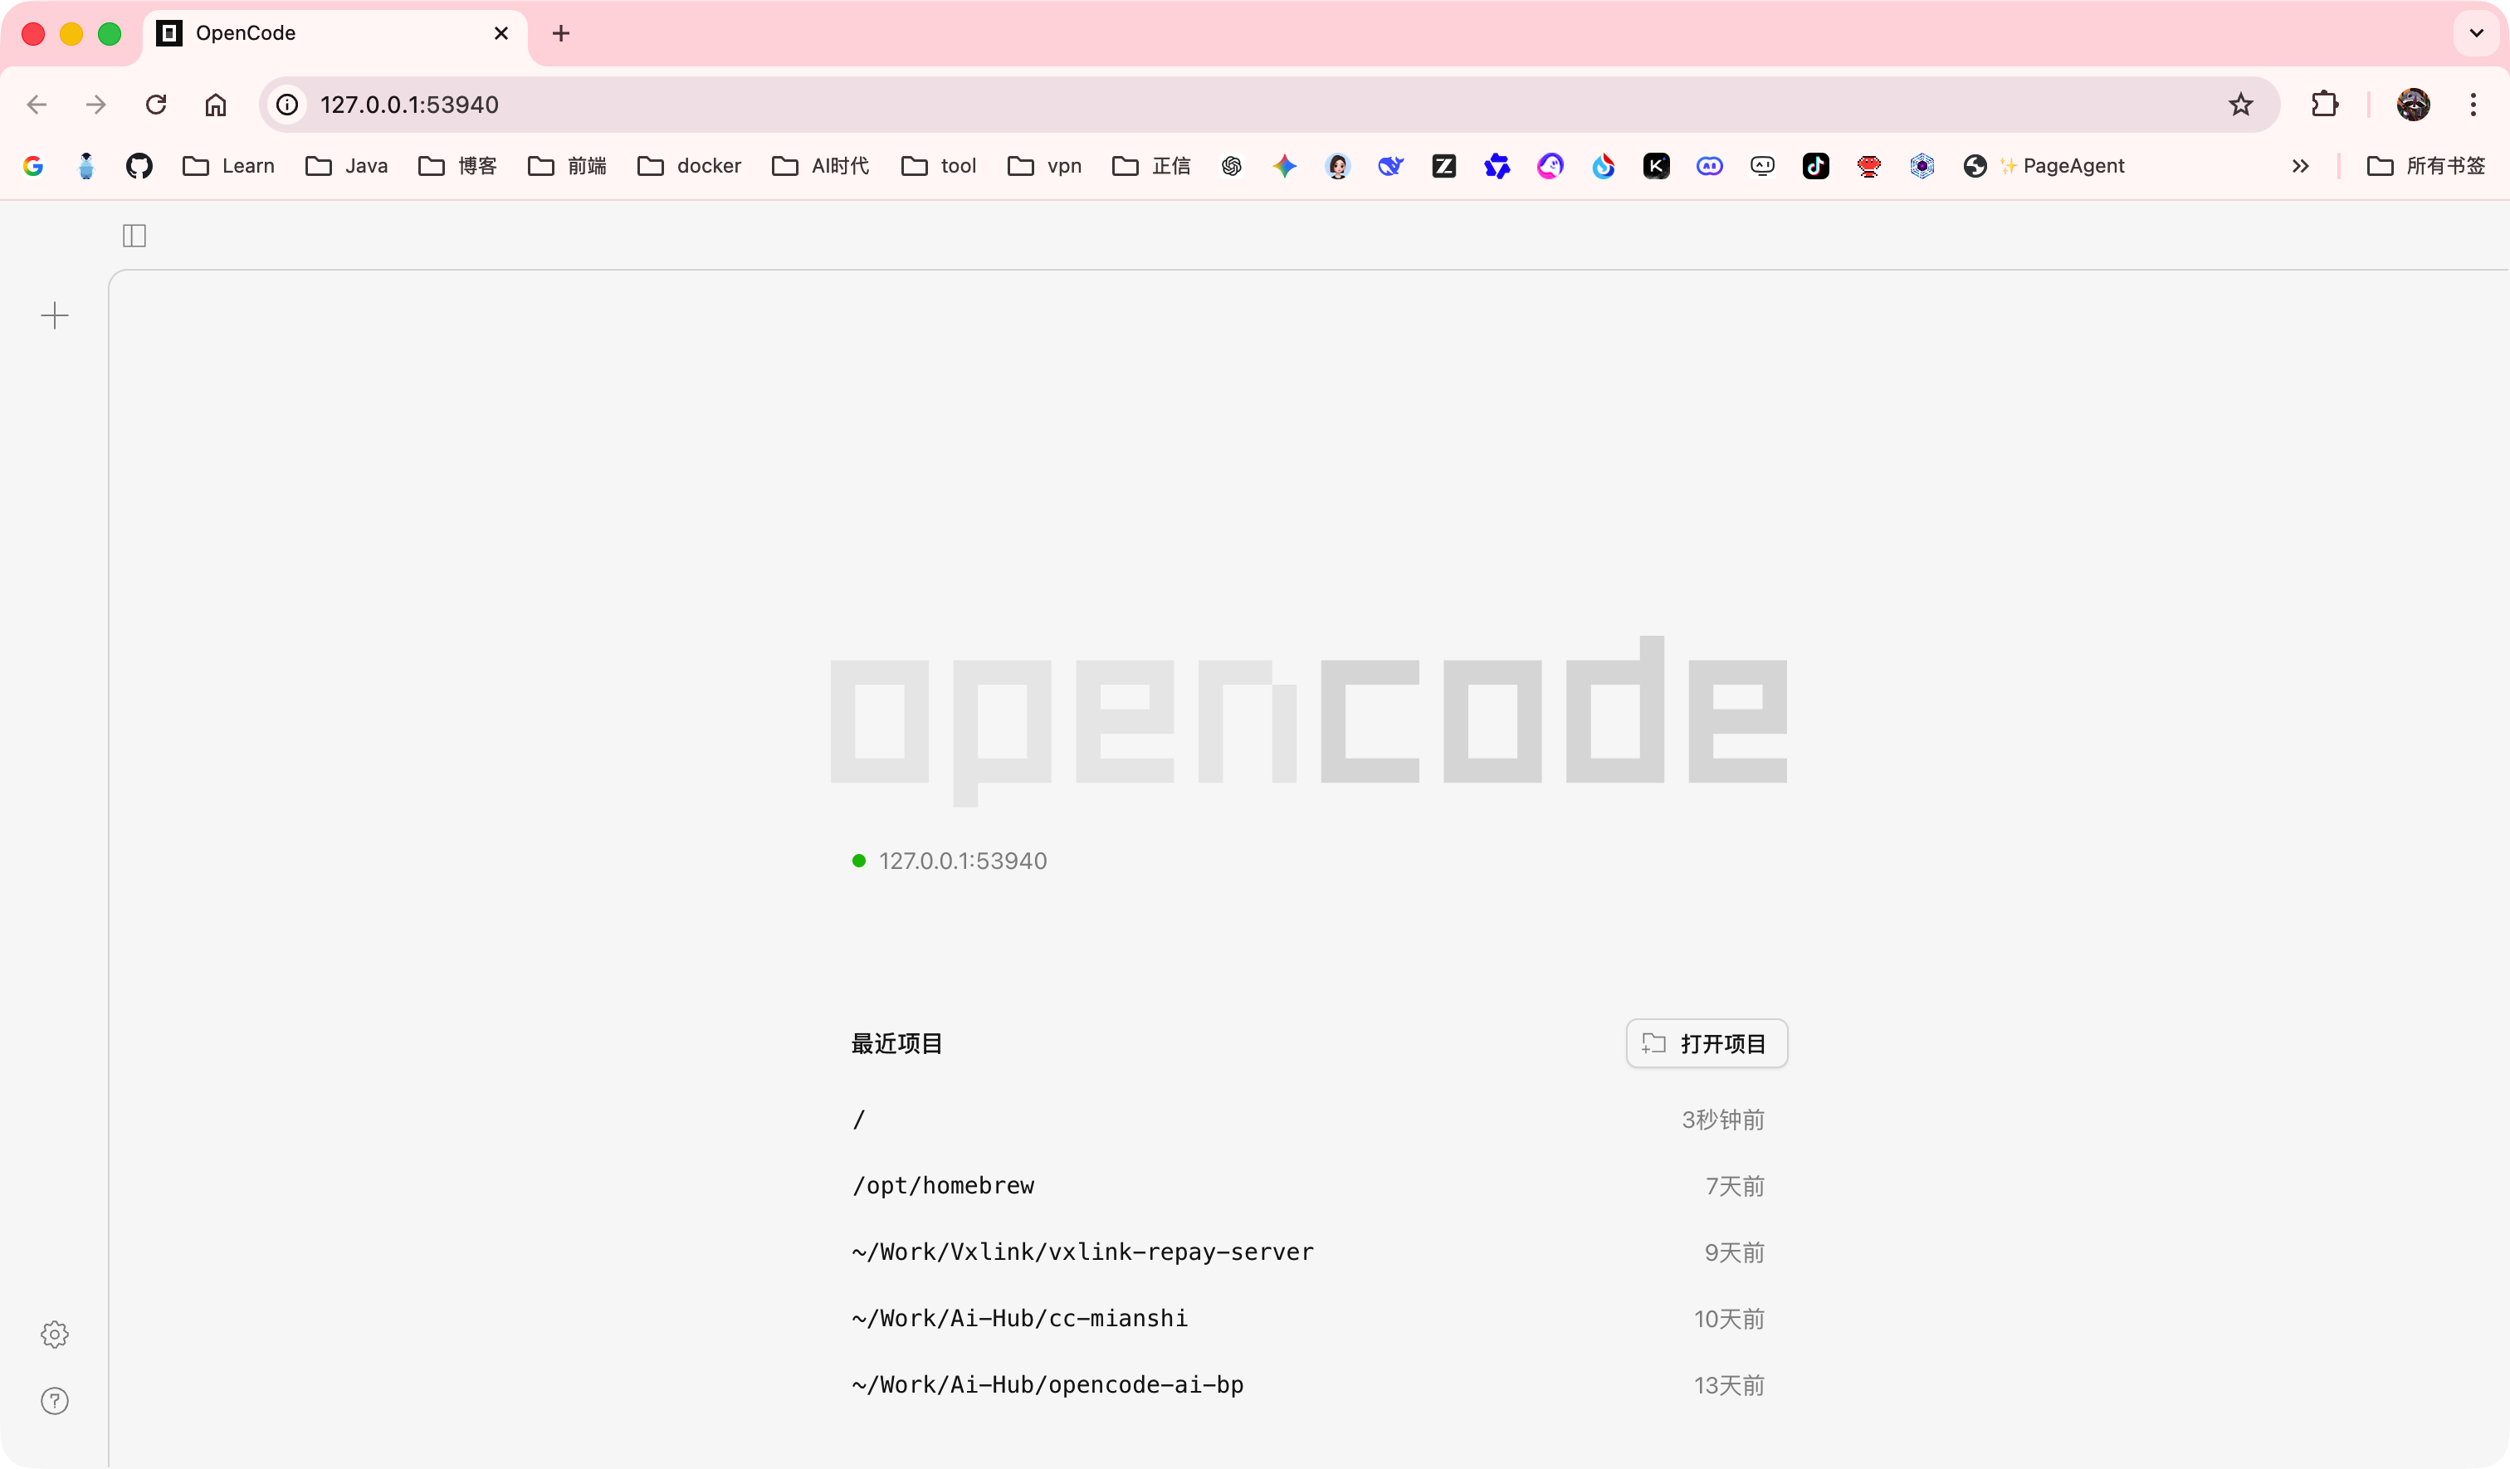Click the plus icon in left sidebar
2510x1469 pixels.
coord(55,315)
